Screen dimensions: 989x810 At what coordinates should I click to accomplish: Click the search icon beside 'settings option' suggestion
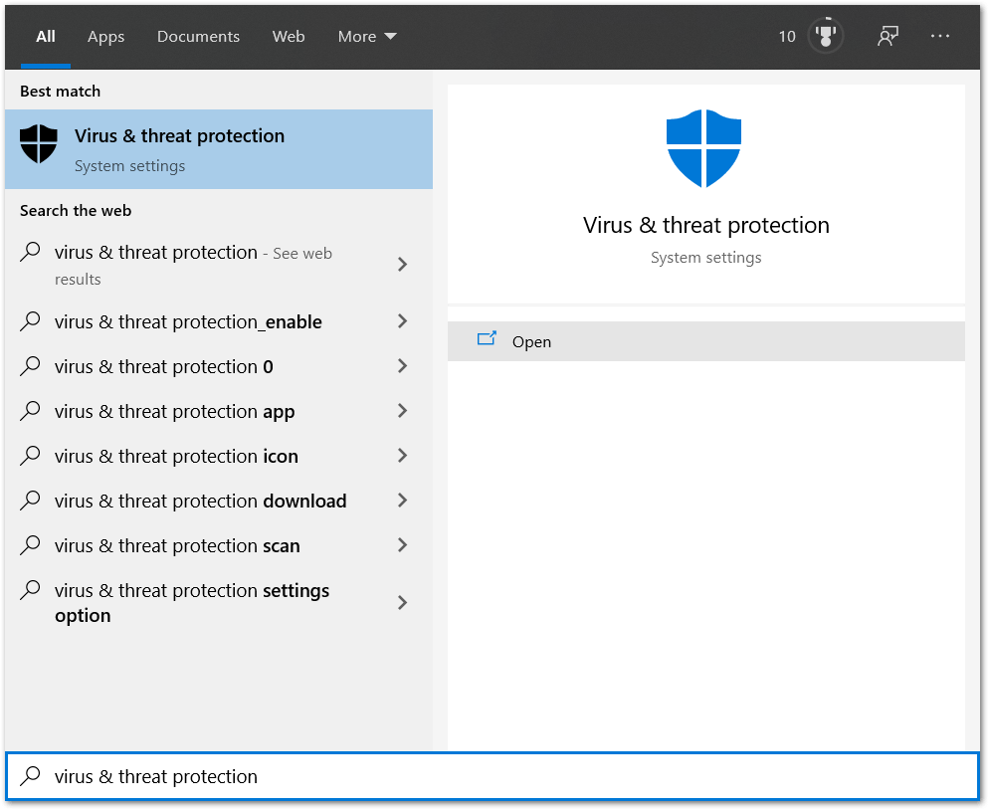30,590
